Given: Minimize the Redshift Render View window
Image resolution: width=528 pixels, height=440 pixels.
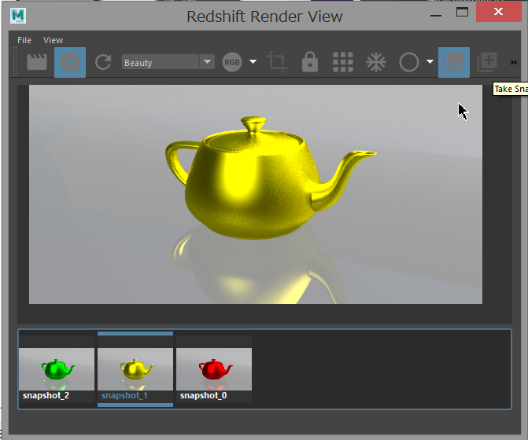Looking at the screenshot, I should click(x=436, y=15).
